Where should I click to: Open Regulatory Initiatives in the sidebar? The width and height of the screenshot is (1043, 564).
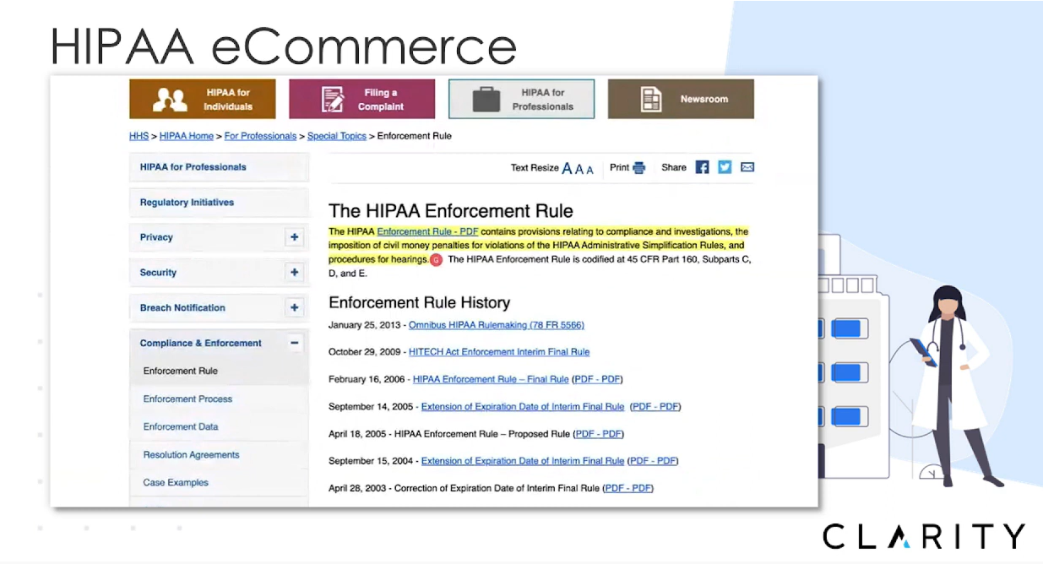click(219, 203)
